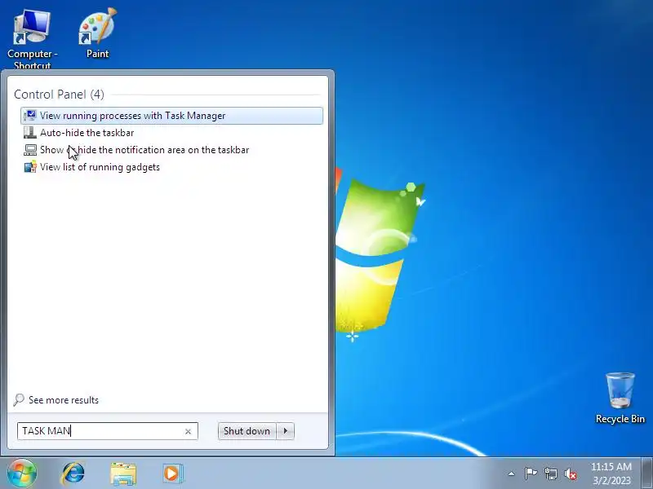Viewport: 653px width, 489px height.
Task: Show hidden icons in the system tray
Action: click(x=511, y=474)
